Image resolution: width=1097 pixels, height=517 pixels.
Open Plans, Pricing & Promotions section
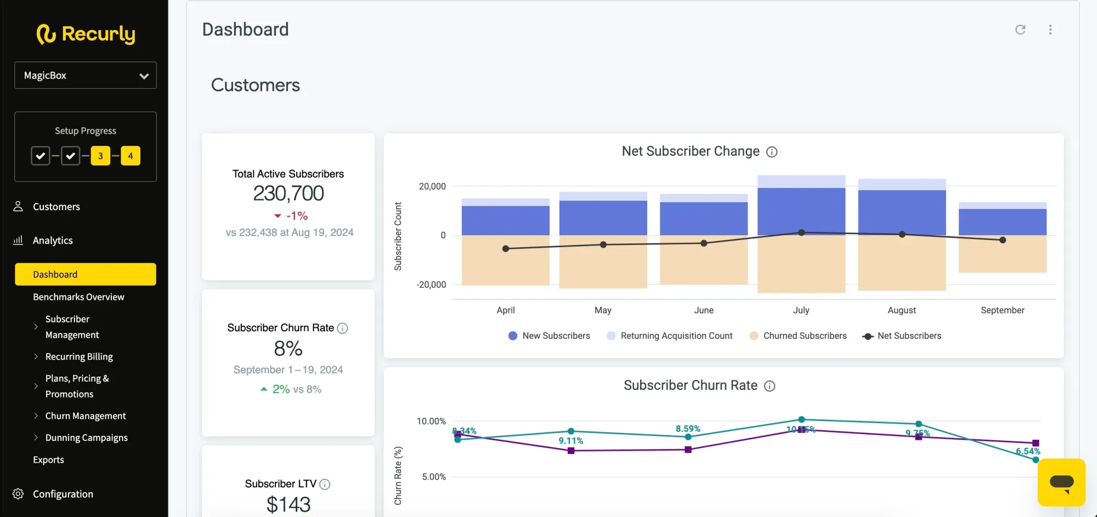click(x=77, y=386)
